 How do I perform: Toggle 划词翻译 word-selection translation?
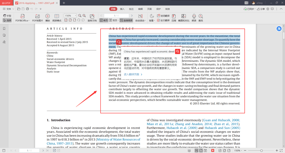pyautogui.click(x=163, y=16)
